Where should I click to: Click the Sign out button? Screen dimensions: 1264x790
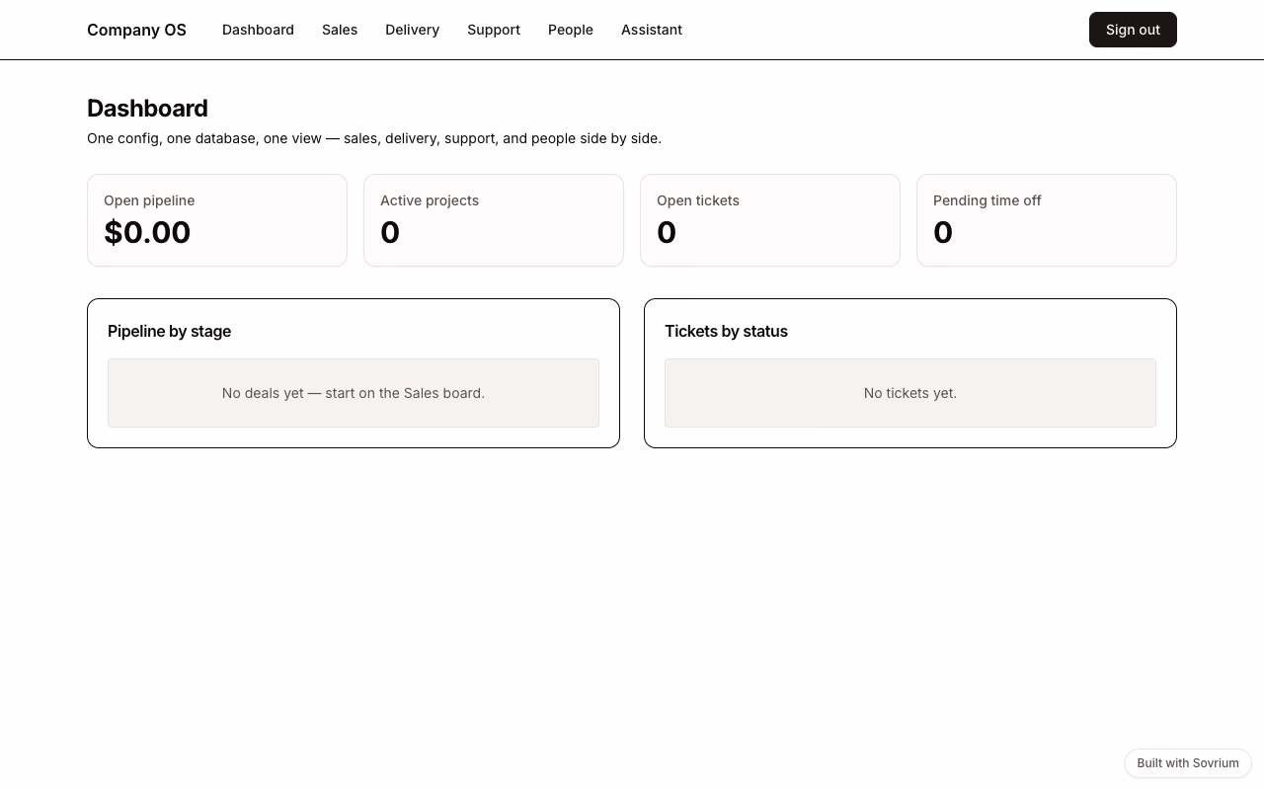[1133, 30]
